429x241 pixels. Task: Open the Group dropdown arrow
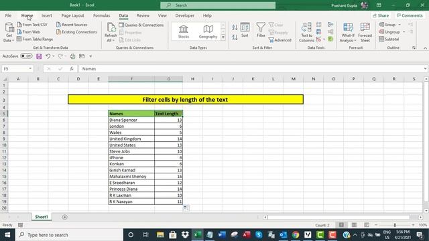point(400,25)
